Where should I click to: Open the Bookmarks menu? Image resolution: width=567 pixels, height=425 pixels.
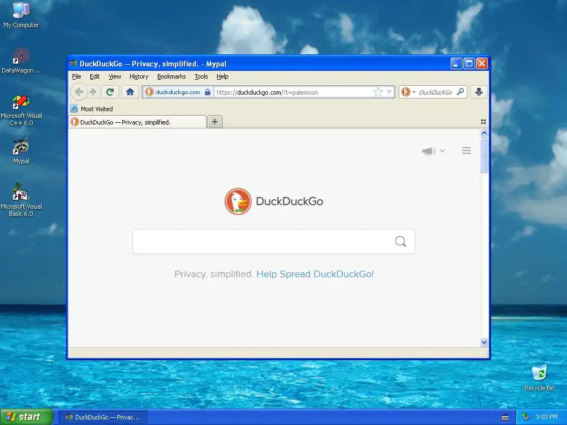[x=172, y=76]
